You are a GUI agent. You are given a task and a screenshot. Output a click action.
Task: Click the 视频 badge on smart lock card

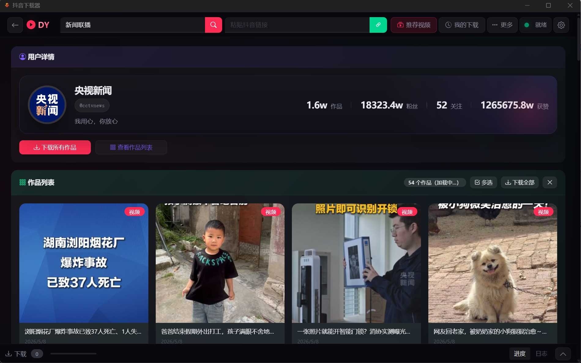click(407, 212)
